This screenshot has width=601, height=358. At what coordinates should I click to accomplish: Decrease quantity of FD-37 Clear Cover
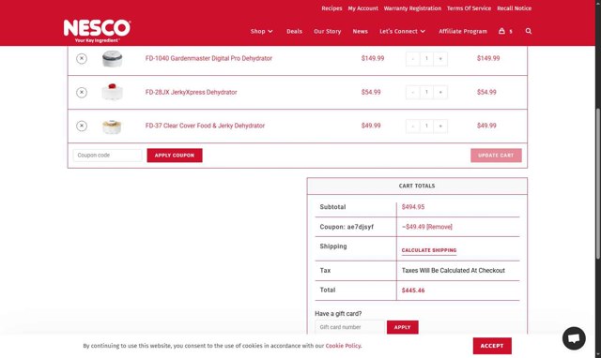pyautogui.click(x=413, y=126)
